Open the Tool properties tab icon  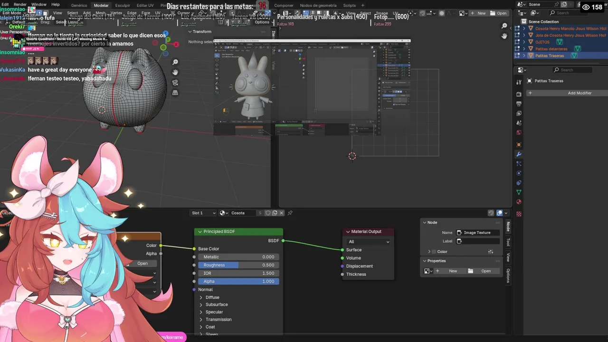[x=519, y=82]
